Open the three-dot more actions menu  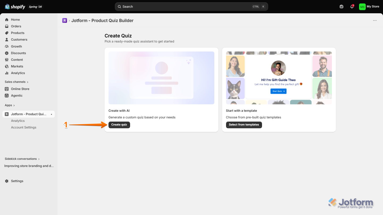coord(375,20)
